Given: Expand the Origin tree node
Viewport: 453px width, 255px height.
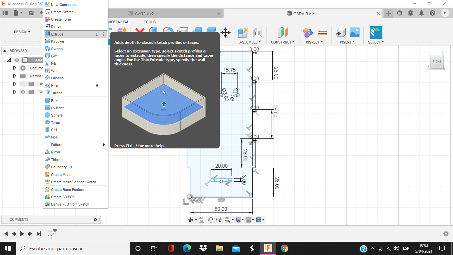Looking at the screenshot, I should tap(15, 84).
